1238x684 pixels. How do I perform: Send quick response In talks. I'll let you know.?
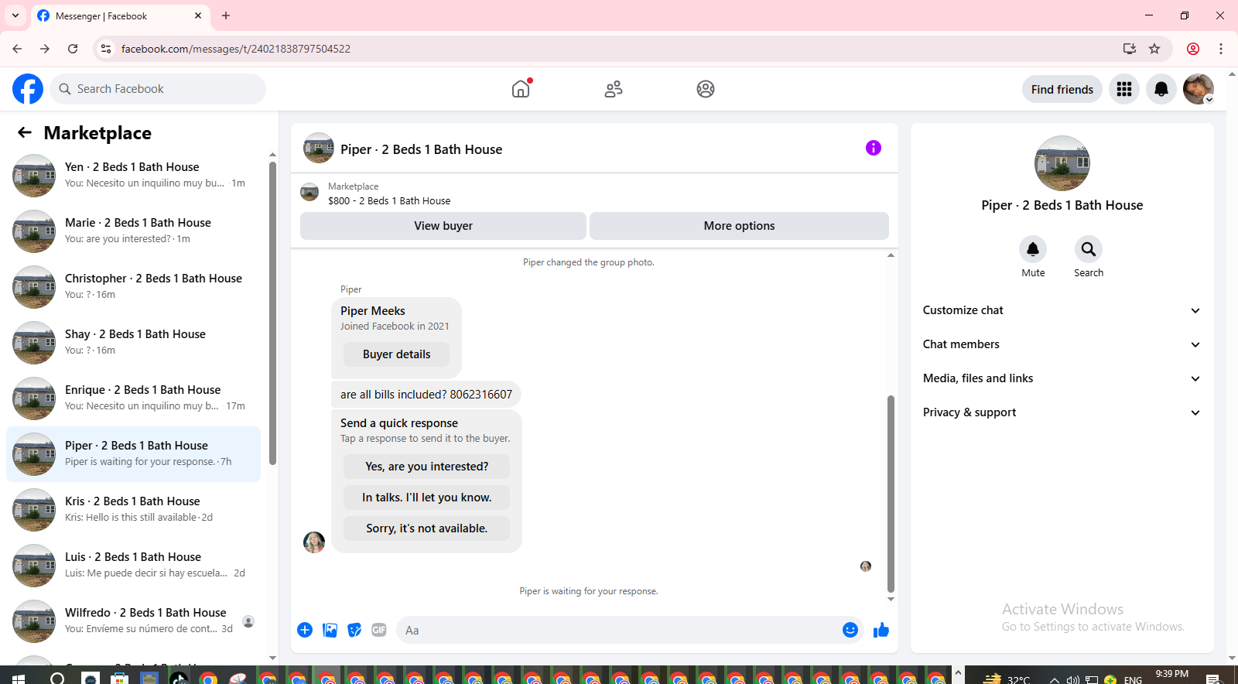(x=426, y=498)
